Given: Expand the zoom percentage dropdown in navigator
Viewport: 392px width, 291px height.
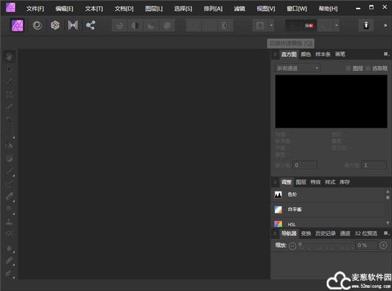Looking at the screenshot, I should pyautogui.click(x=373, y=245).
